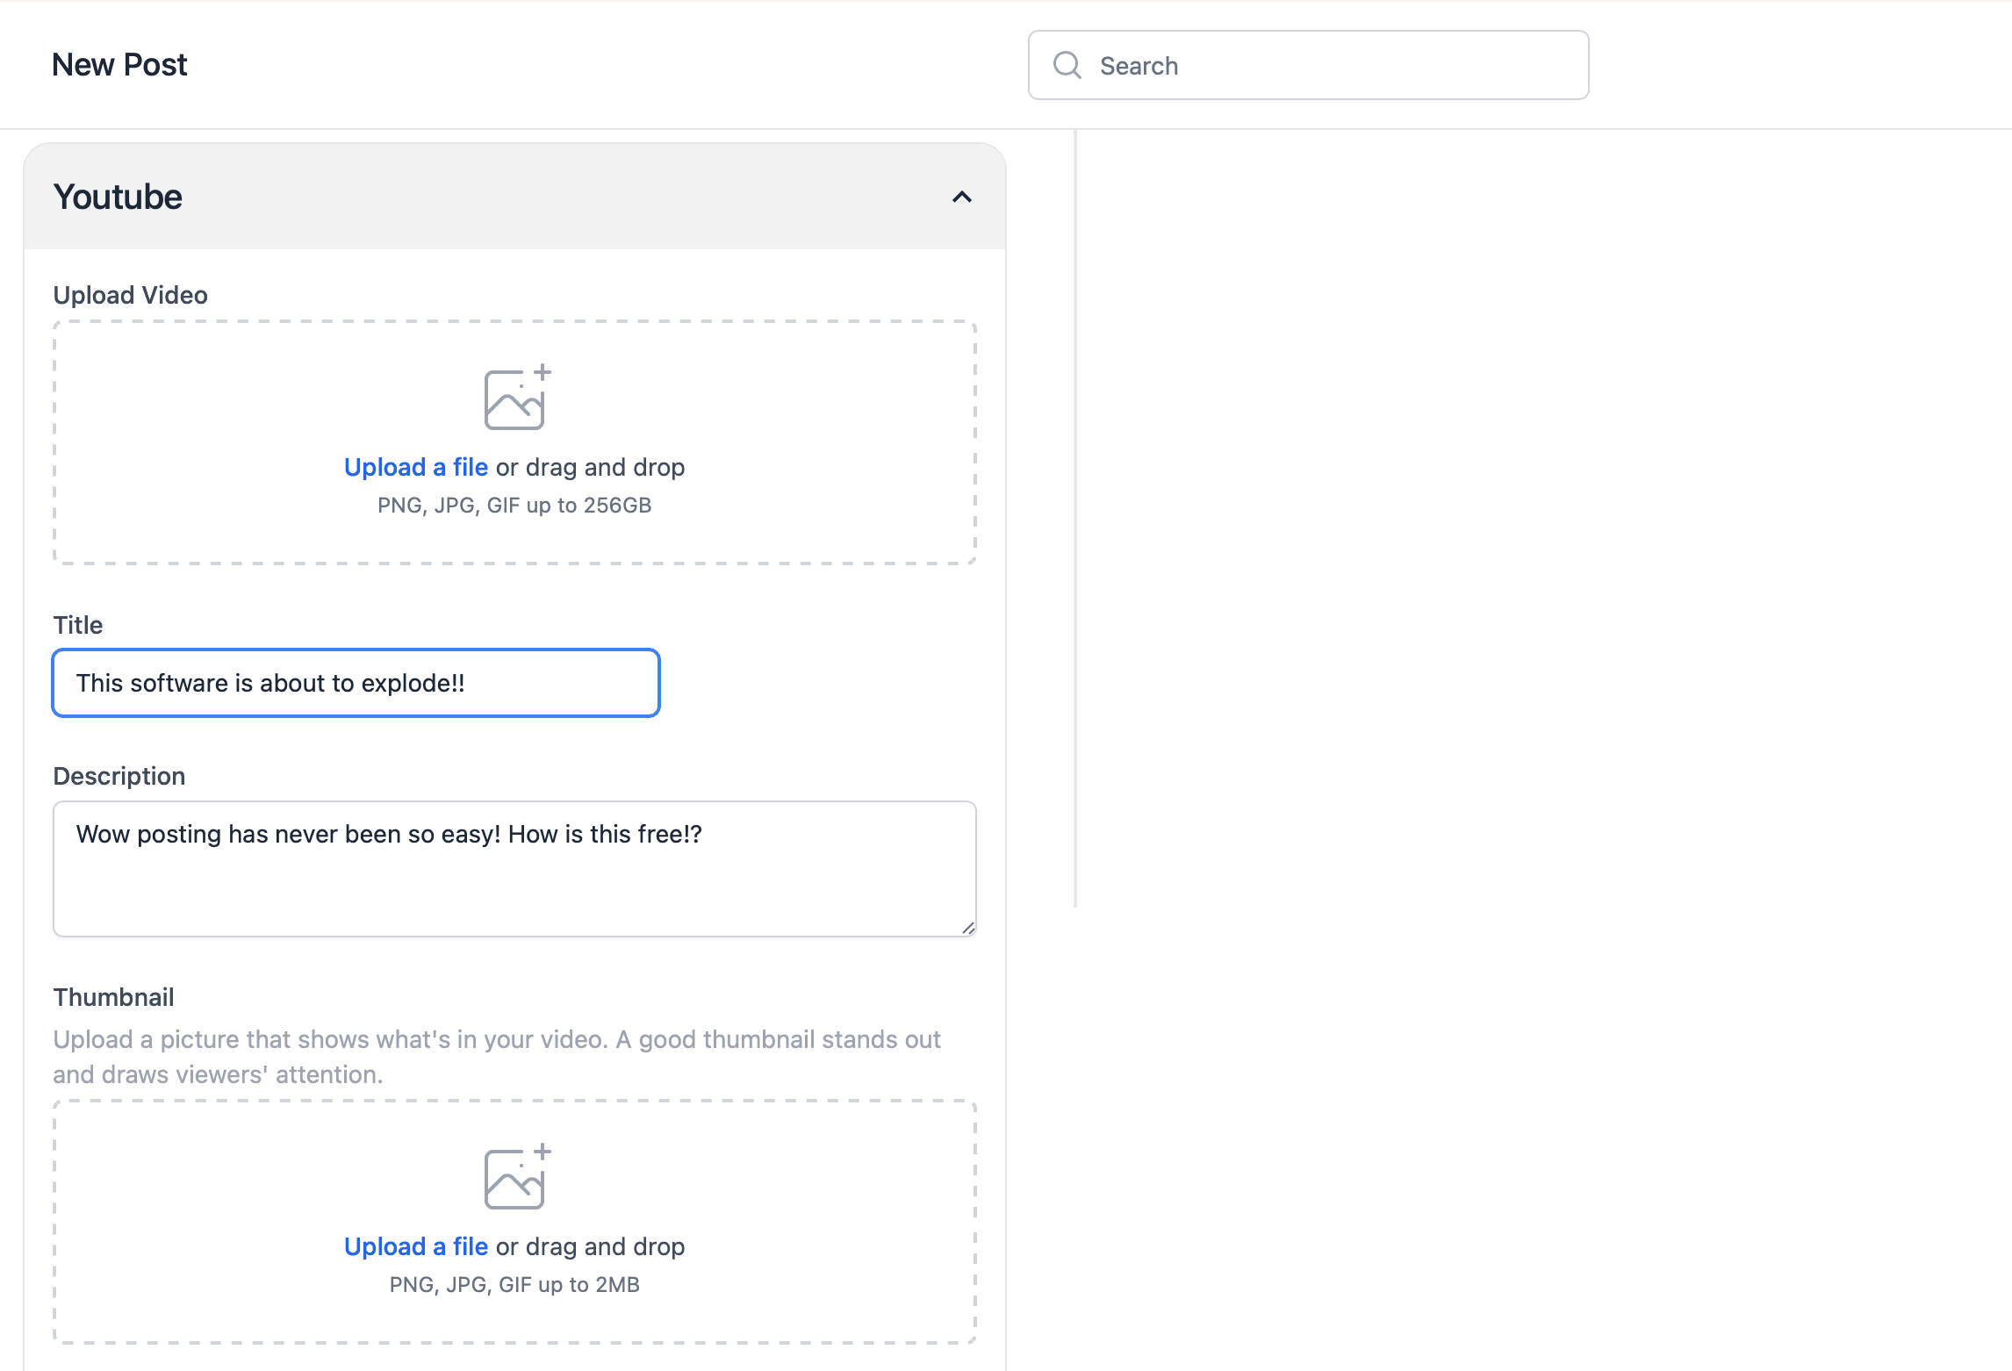Click the search magnifier icon
The image size is (2012, 1371).
pos(1067,65)
